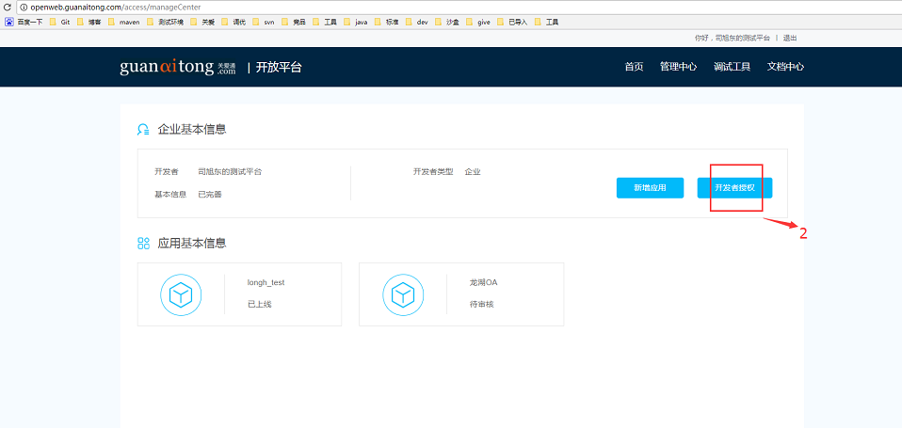Screen dimensions: 902x428
Task: Open 管理中心 in the navigation bar
Action: 678,67
